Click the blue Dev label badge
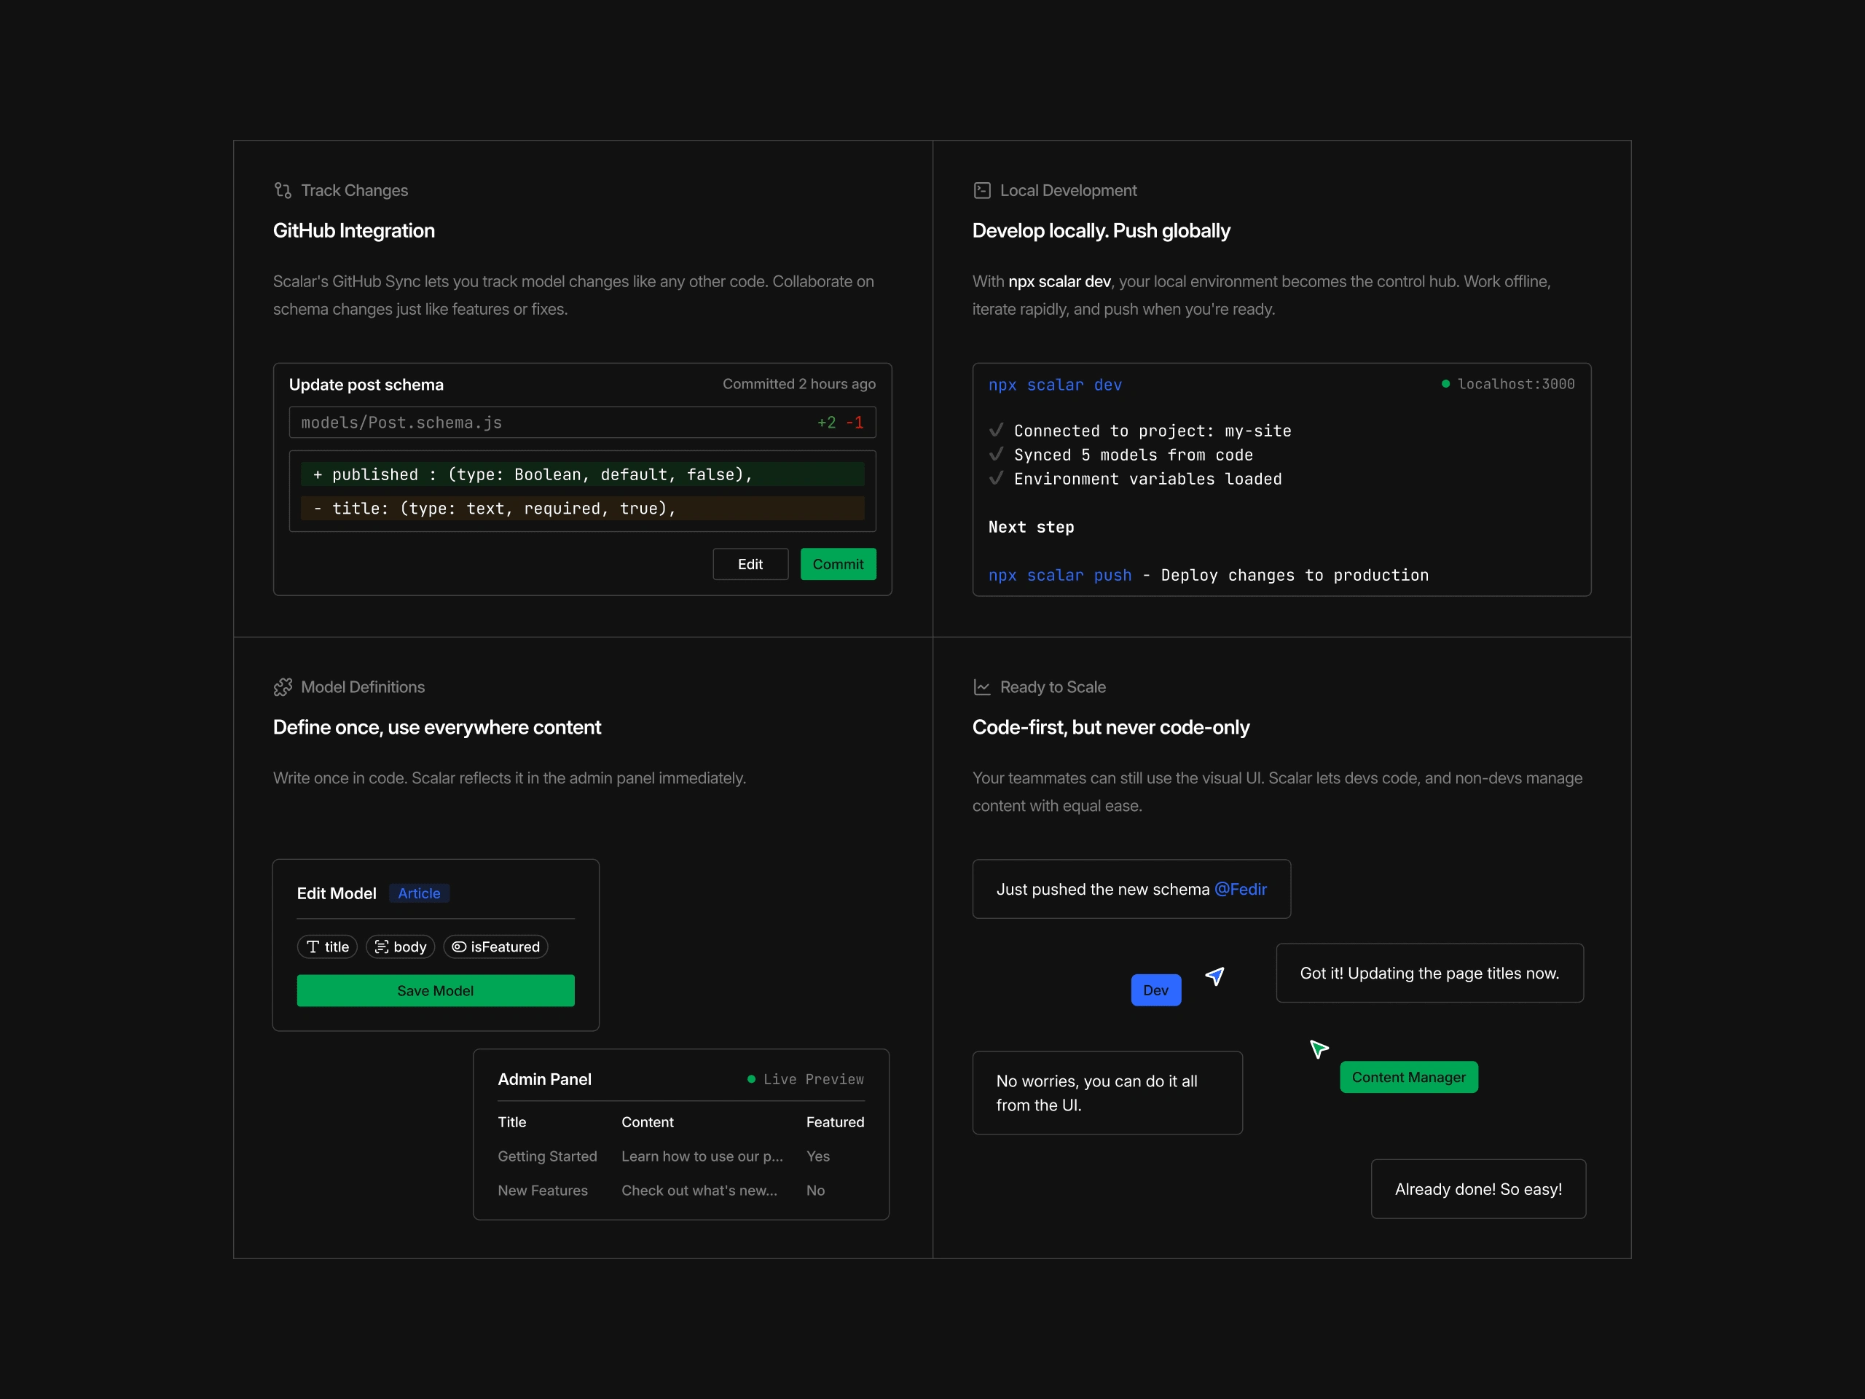 pos(1156,990)
